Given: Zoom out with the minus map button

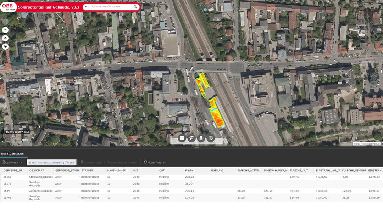Looking at the screenshot, I should pos(5,30).
